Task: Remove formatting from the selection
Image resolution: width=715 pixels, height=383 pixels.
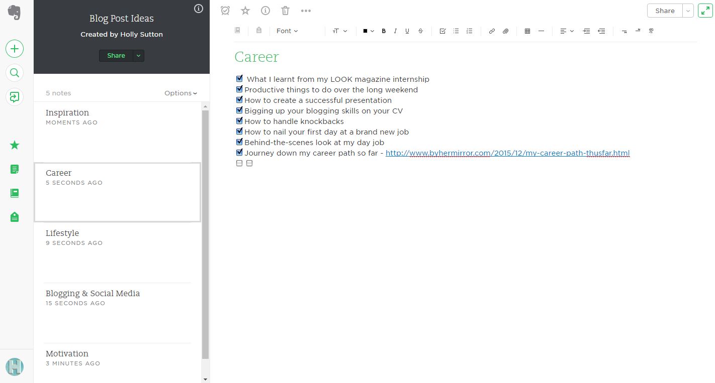Action: click(x=651, y=31)
